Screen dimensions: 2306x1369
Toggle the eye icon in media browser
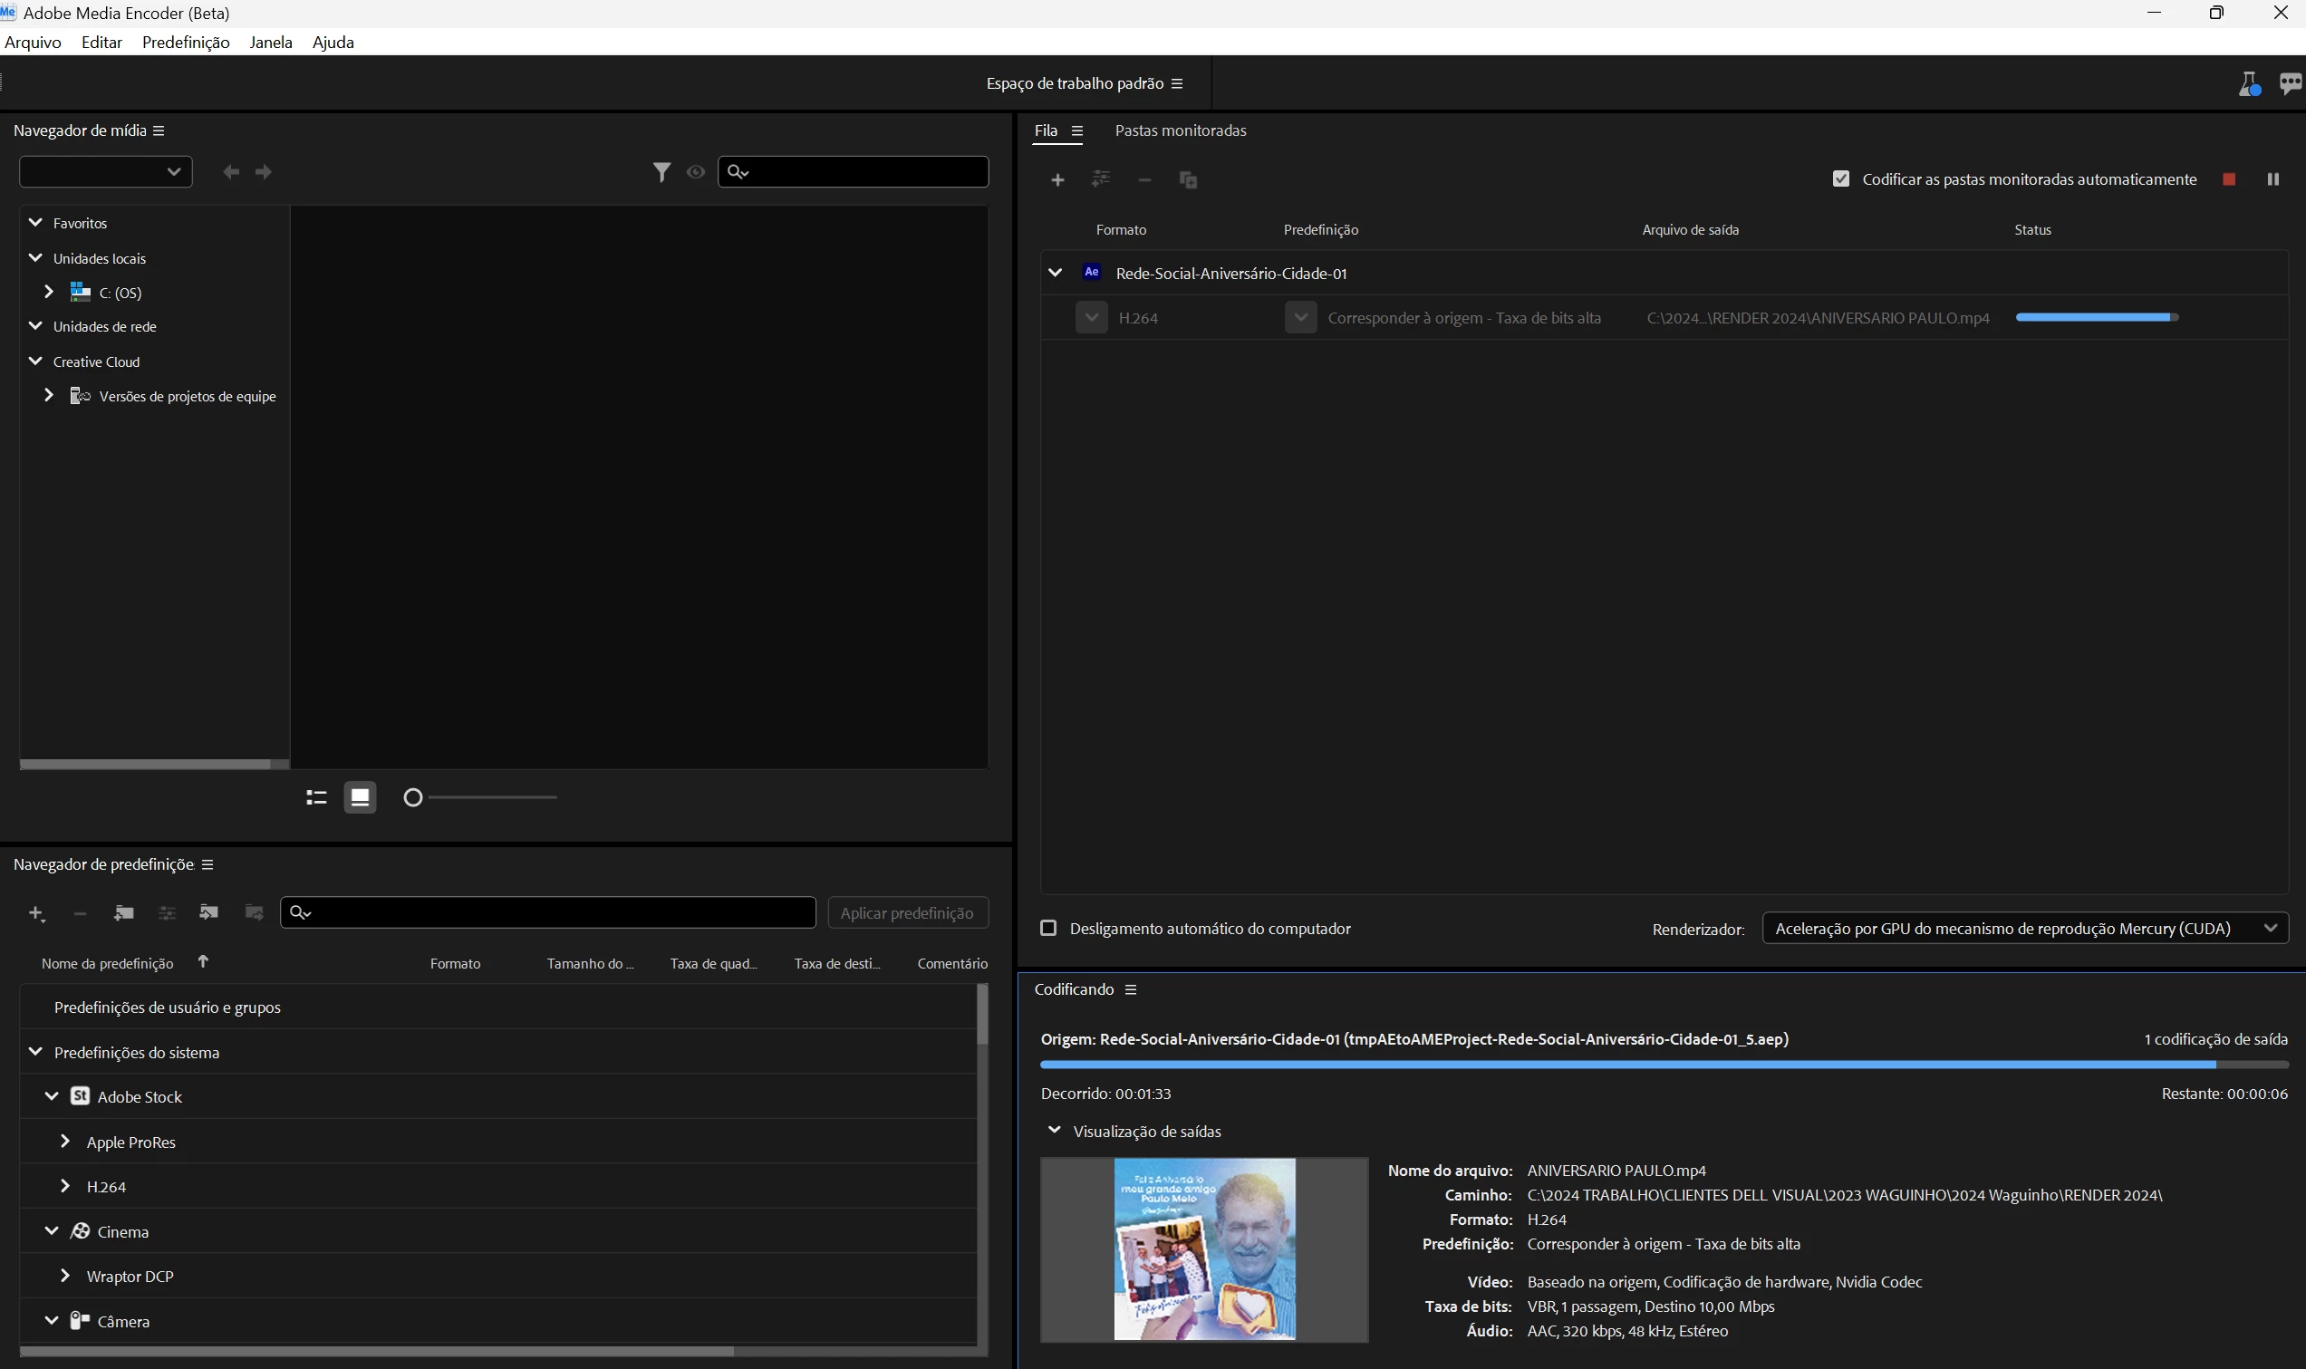pyautogui.click(x=696, y=171)
